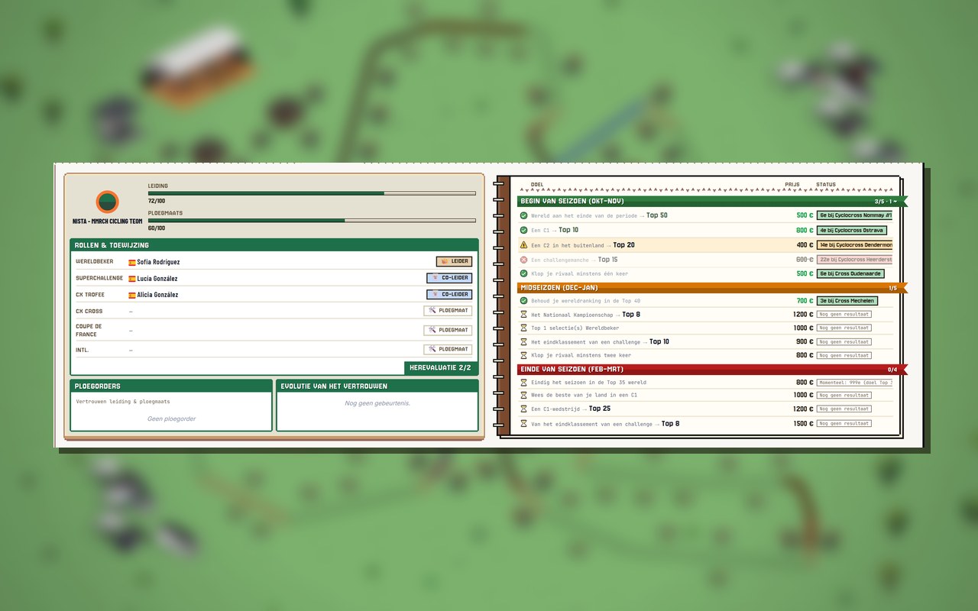Click the red failed icon on the Top 15 goal
This screenshot has width=978, height=611.
click(523, 260)
